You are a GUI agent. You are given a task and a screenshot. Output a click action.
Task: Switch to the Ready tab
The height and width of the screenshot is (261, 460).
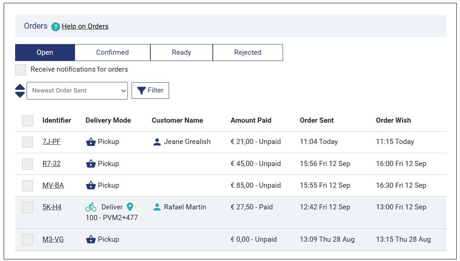181,53
